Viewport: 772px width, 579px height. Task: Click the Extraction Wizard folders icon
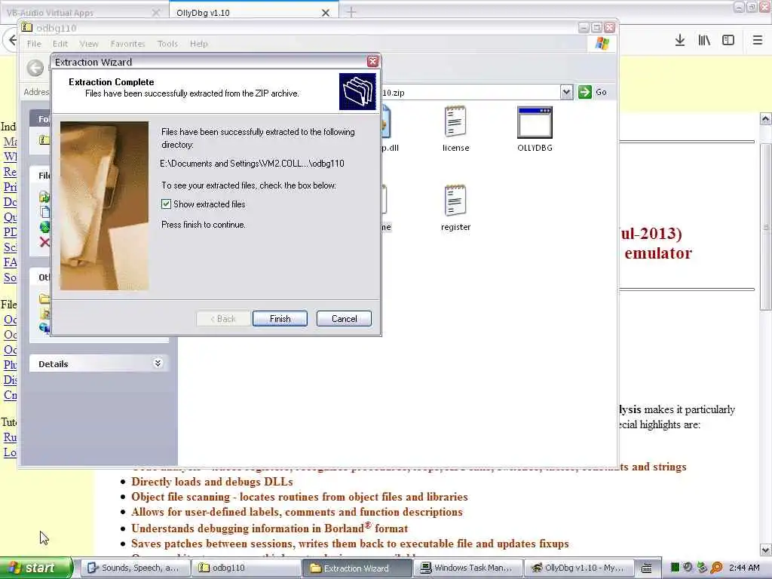[x=358, y=91]
